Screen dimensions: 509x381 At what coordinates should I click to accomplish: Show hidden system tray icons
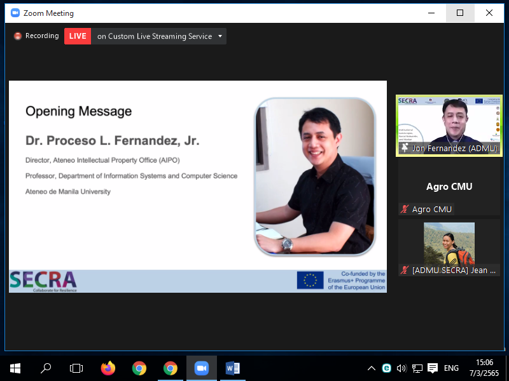pos(372,368)
